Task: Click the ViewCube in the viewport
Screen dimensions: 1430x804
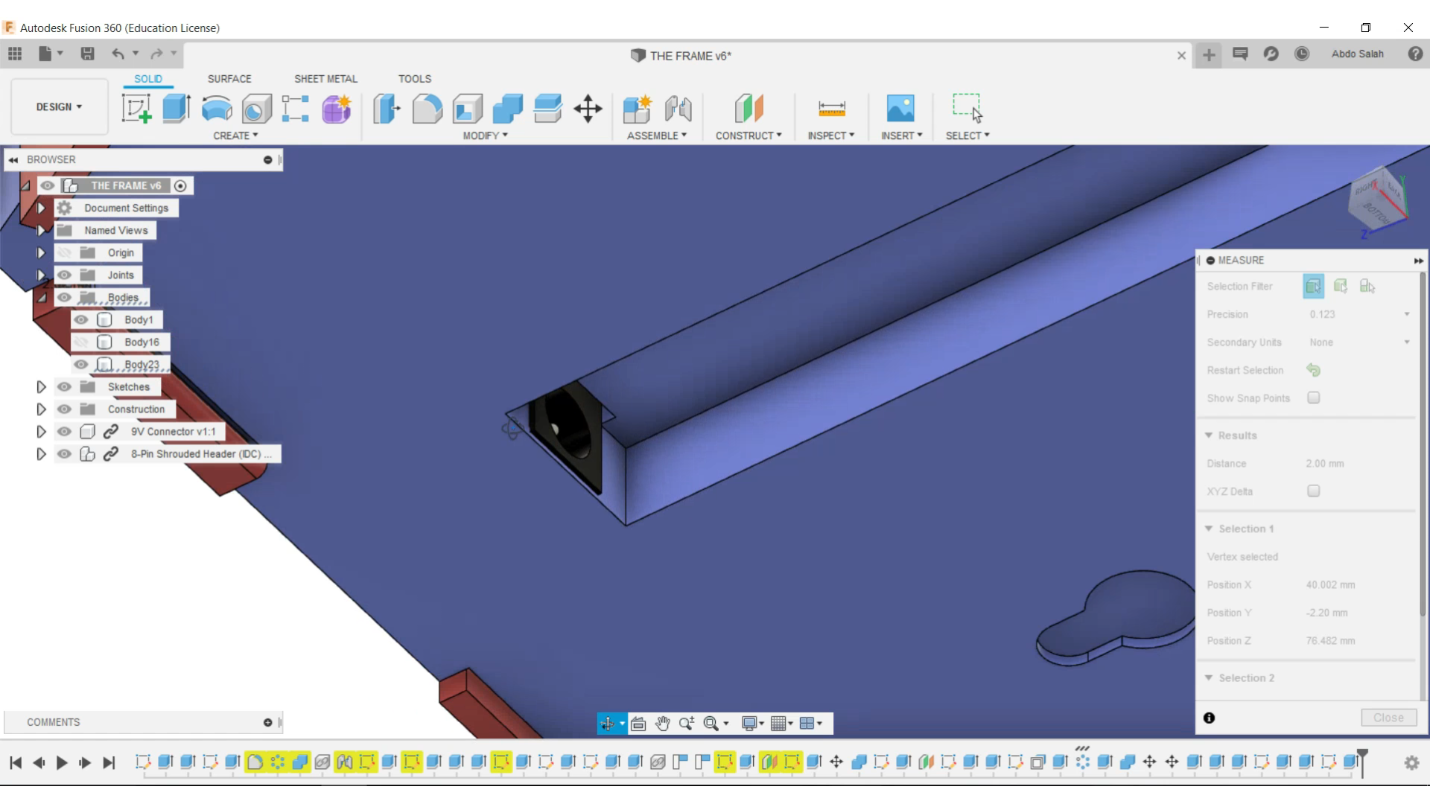Action: (x=1377, y=201)
